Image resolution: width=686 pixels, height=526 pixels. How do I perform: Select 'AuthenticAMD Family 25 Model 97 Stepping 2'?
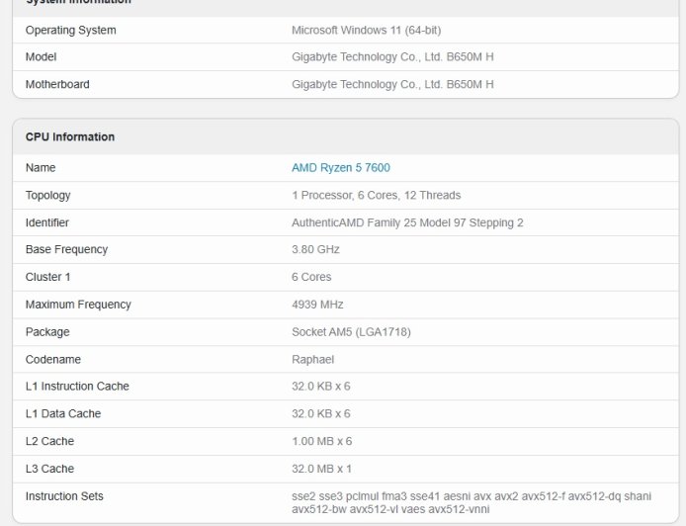(x=407, y=222)
